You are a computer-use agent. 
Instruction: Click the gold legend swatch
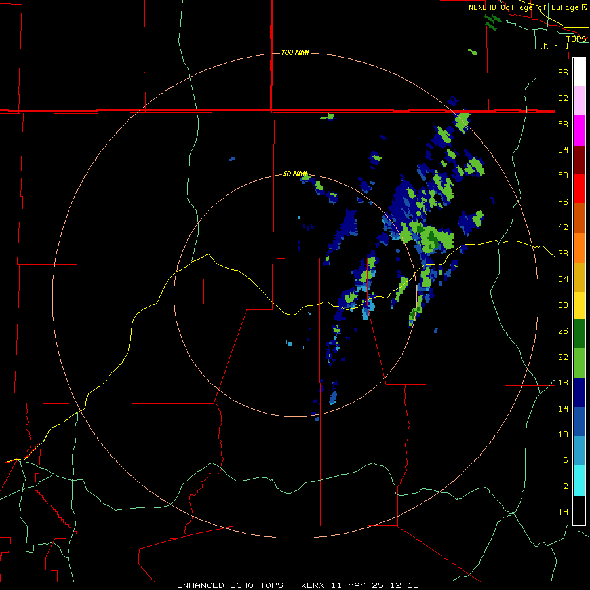tap(579, 277)
